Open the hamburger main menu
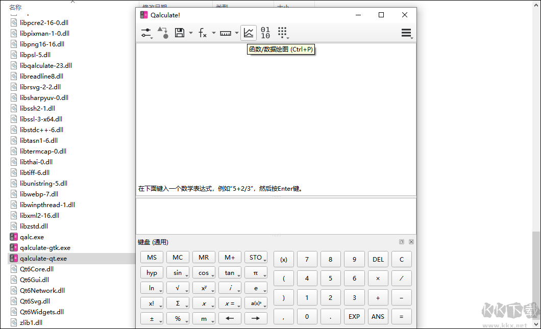 click(x=407, y=33)
